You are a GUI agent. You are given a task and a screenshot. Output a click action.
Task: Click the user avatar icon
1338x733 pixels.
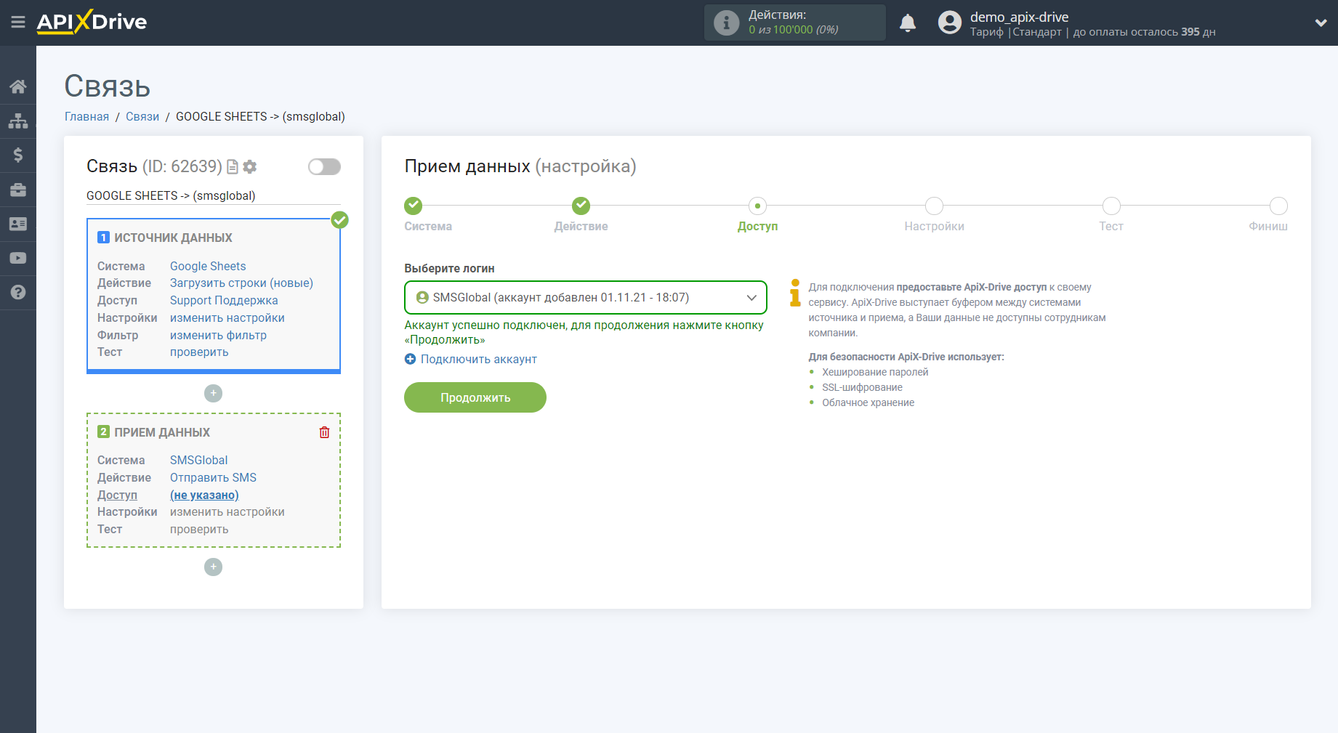(x=949, y=23)
